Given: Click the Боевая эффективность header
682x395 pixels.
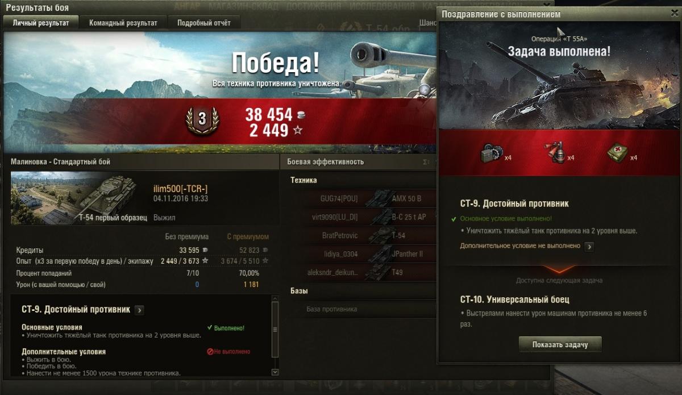Looking at the screenshot, I should (x=325, y=162).
